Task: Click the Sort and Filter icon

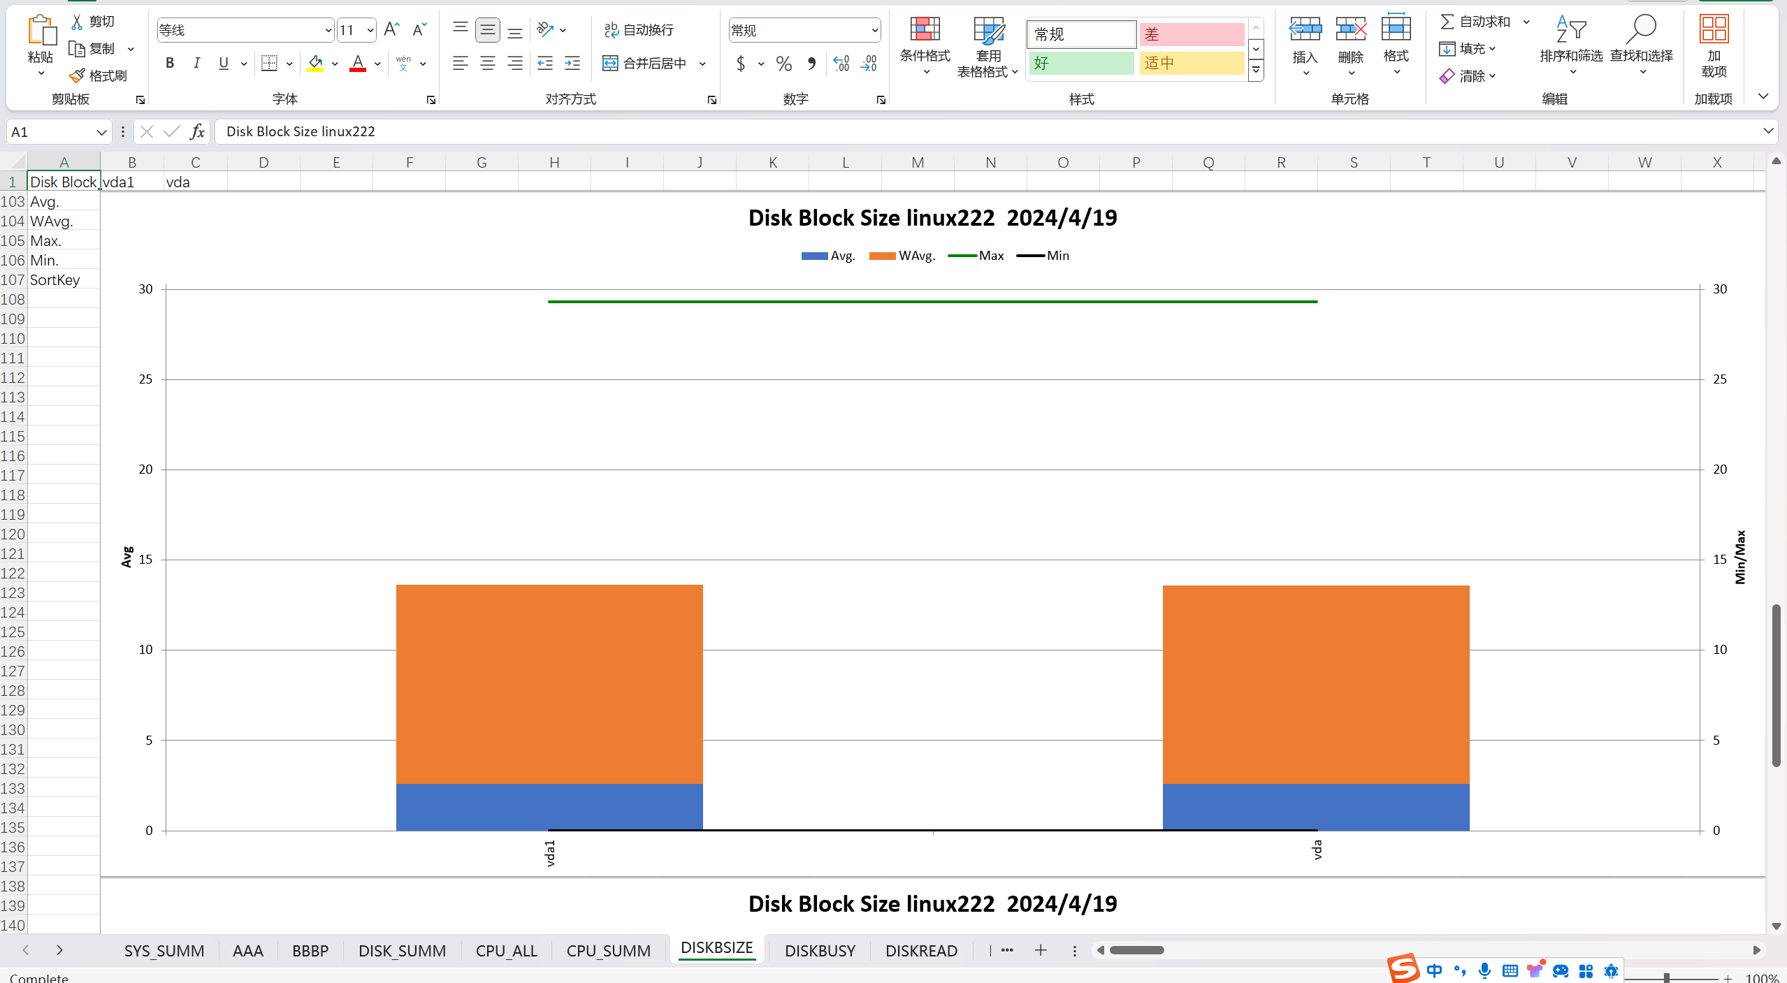Action: (1570, 31)
